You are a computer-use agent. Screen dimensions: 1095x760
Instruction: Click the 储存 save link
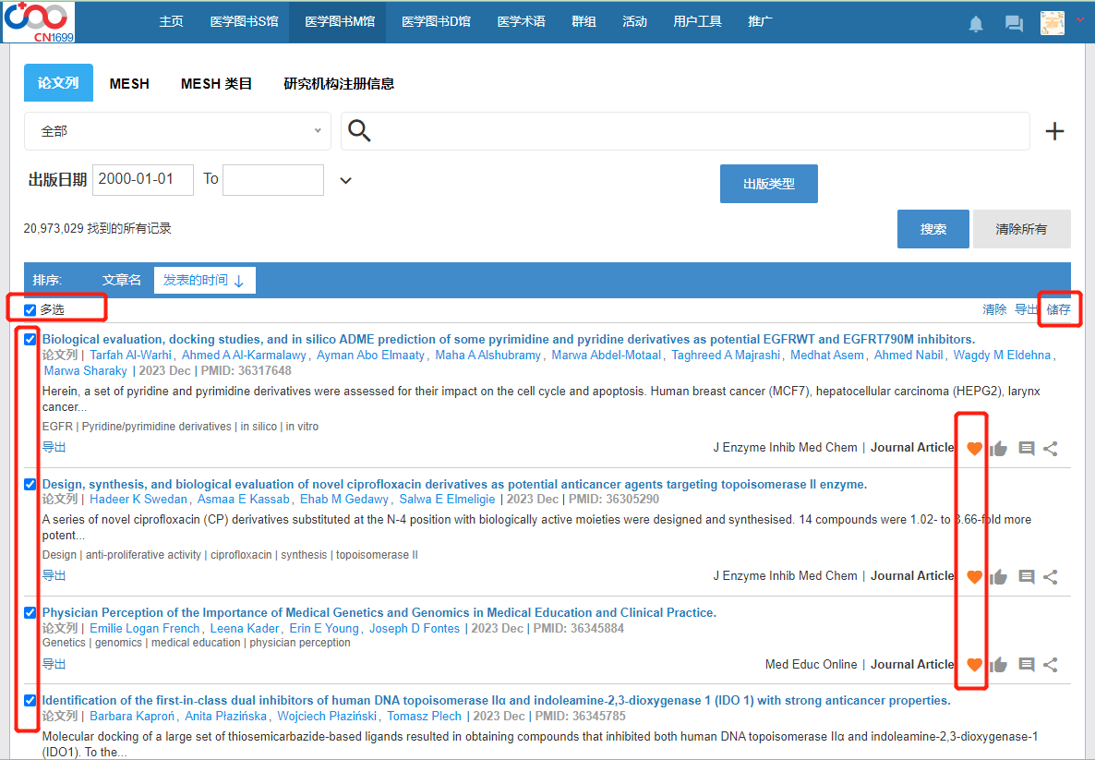pos(1059,310)
